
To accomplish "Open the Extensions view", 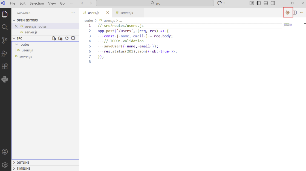I will point(5,66).
